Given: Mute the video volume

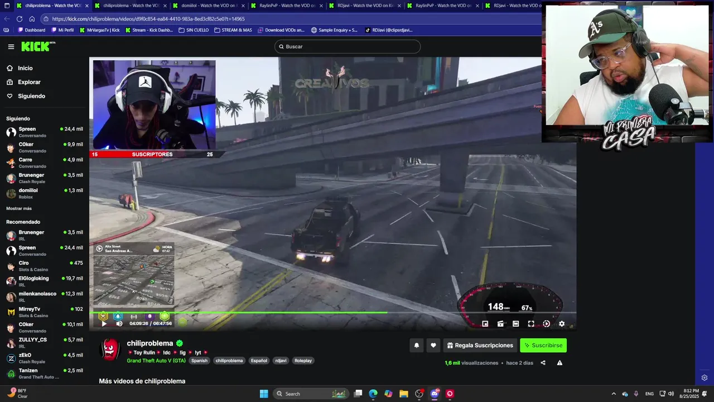Looking at the screenshot, I should click(119, 323).
